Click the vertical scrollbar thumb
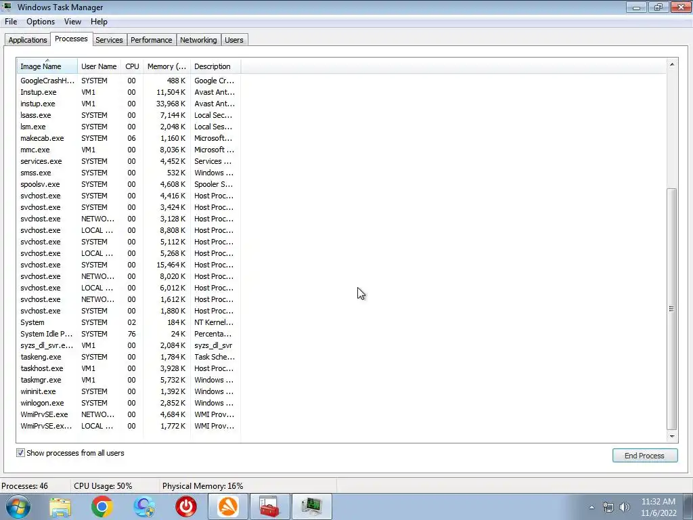Screen dimensions: 693x520 [672, 309]
